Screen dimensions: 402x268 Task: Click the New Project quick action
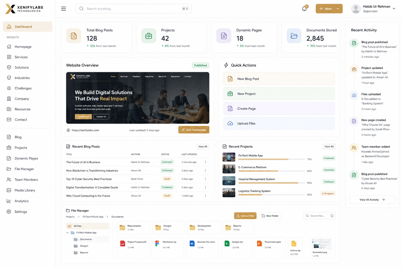279,93
